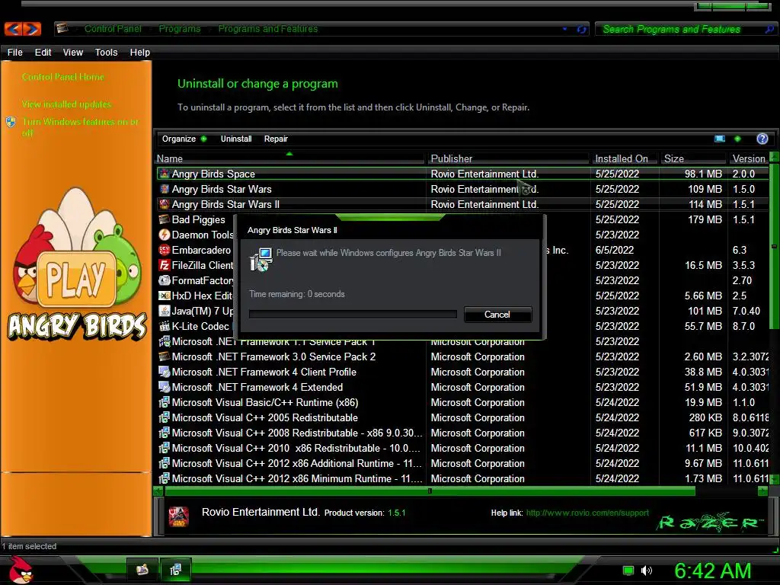Click the Explorer folder taskbar icon

pos(142,570)
